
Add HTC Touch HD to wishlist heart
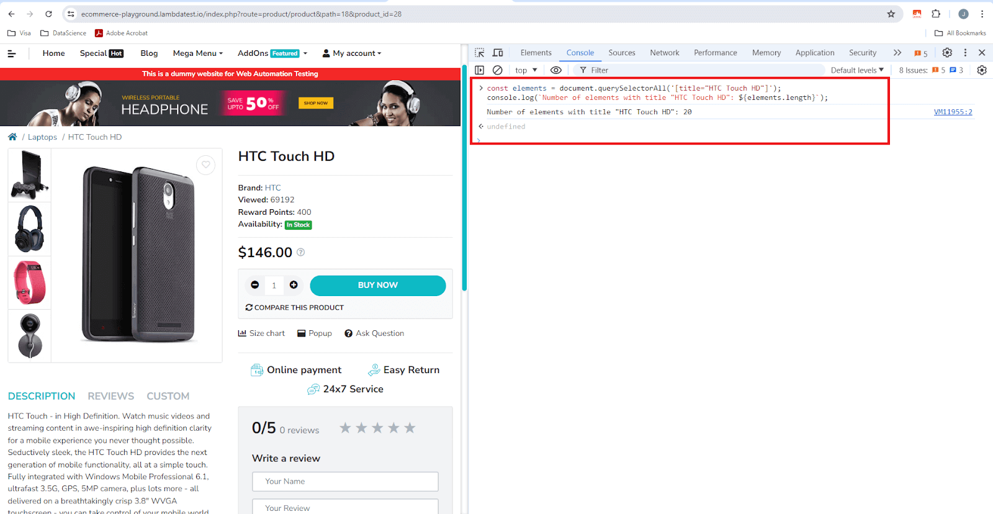click(205, 165)
